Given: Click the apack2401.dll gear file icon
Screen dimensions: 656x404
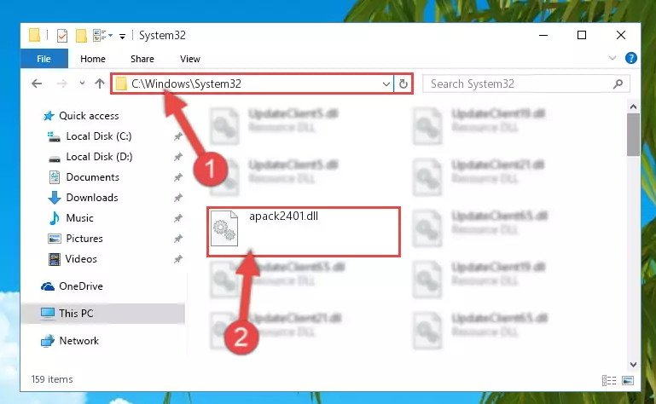Looking at the screenshot, I should (x=224, y=228).
